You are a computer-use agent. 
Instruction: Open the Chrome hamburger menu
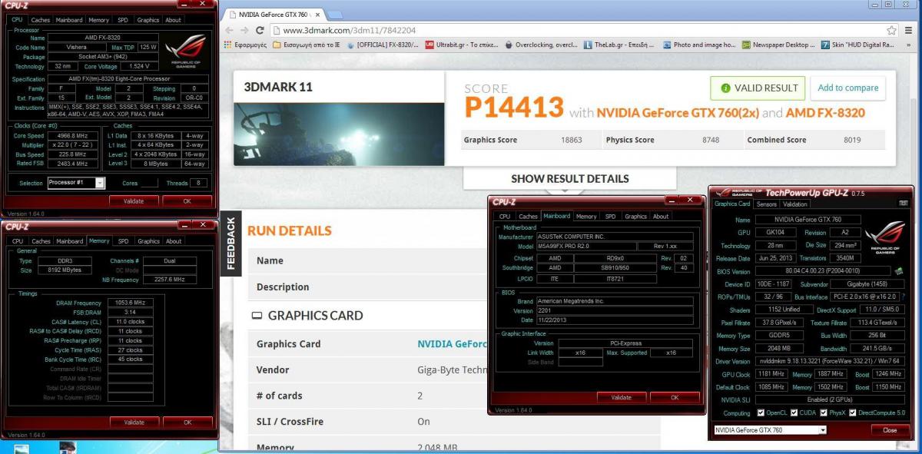click(x=909, y=30)
